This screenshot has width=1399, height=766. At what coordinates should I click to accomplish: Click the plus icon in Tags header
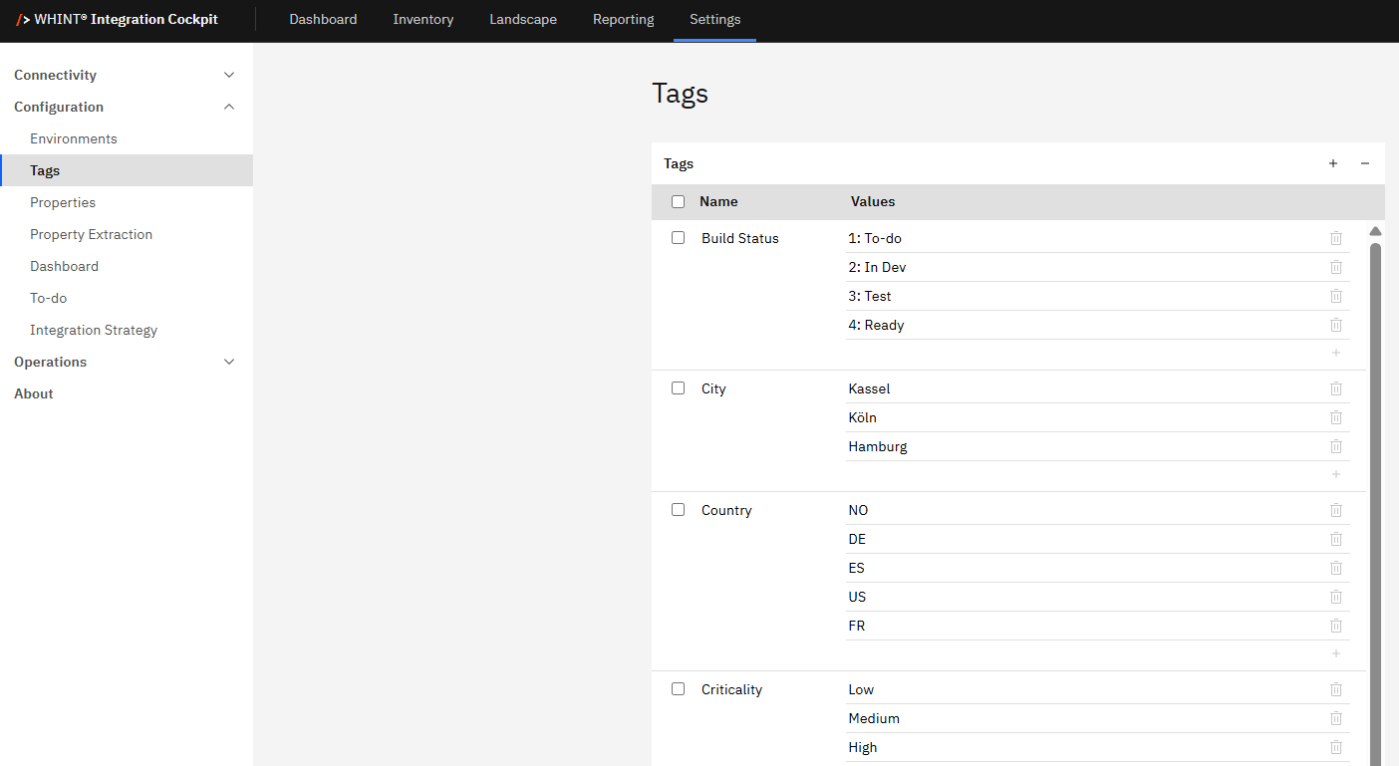click(1333, 163)
